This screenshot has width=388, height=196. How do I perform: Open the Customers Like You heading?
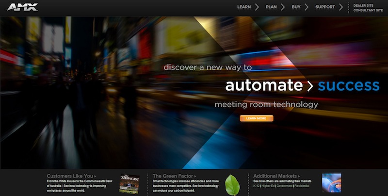(71, 176)
